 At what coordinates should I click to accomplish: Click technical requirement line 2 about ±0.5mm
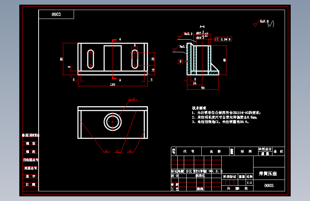pos(225,117)
